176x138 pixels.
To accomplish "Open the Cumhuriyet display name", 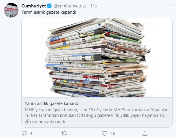I will (x=34, y=6).
